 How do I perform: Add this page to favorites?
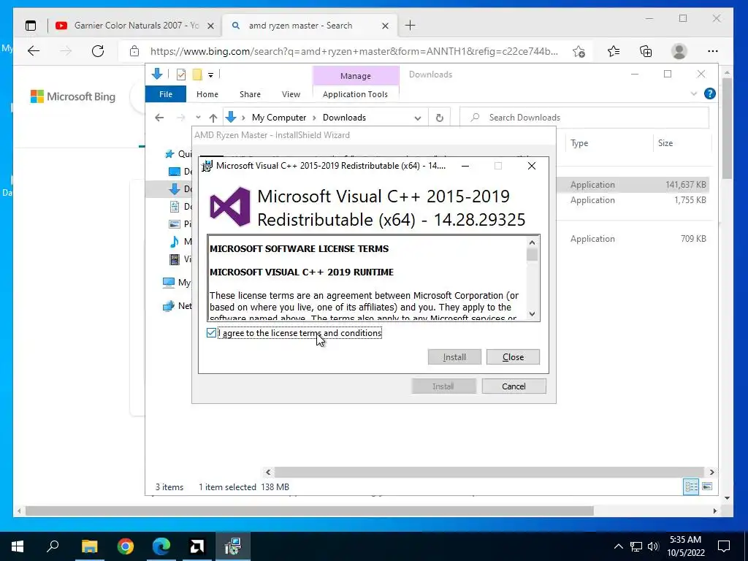[579, 52]
